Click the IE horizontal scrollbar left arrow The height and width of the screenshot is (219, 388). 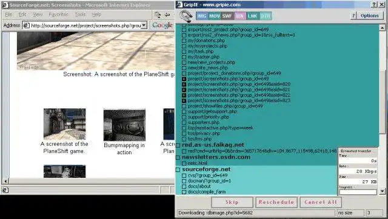tap(5, 181)
